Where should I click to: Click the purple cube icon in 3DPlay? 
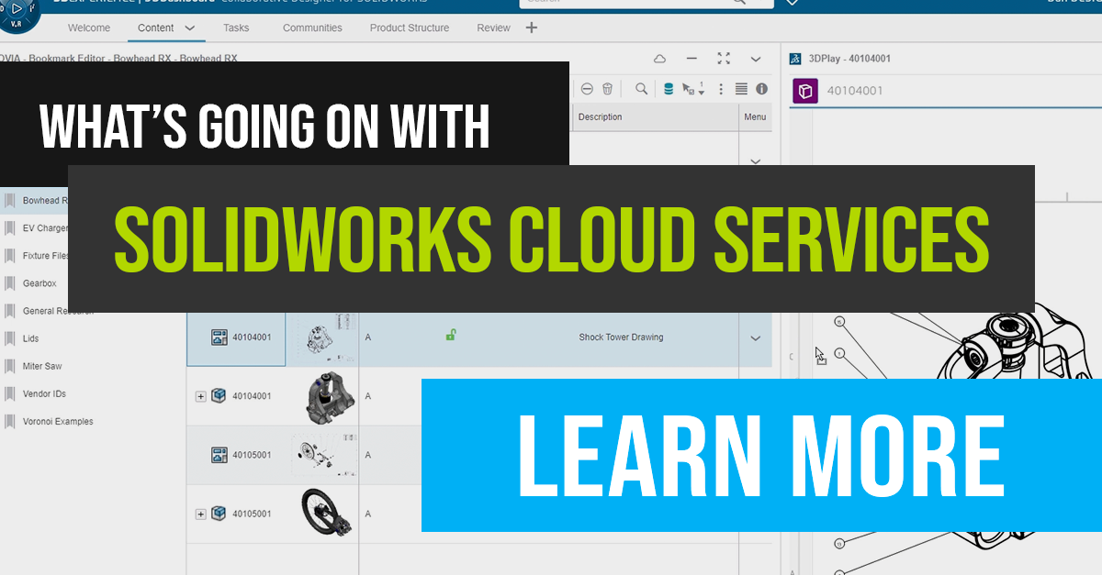[x=804, y=91]
